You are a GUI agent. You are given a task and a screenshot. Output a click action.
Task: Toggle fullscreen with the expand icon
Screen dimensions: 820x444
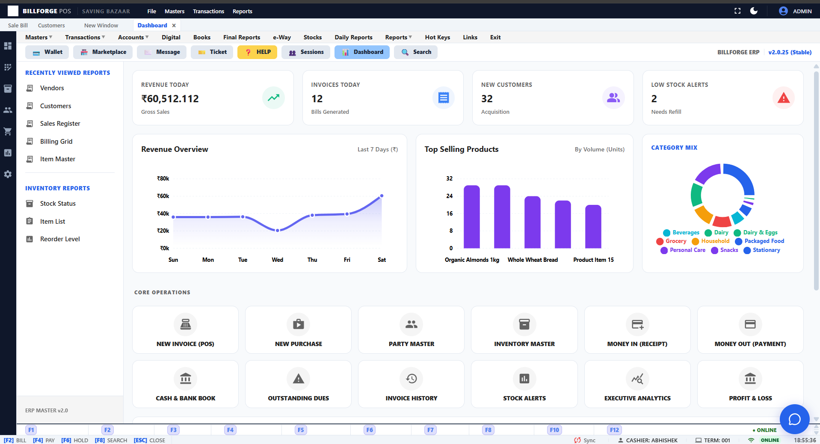(x=737, y=11)
